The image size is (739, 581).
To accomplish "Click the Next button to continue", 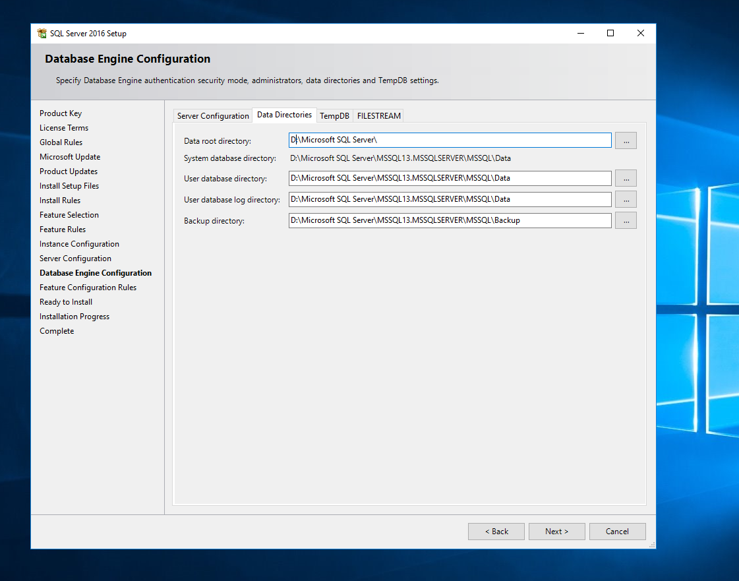I will (x=556, y=532).
